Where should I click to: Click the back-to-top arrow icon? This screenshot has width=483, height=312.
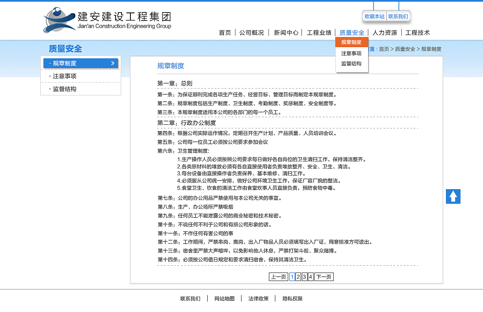453,196
